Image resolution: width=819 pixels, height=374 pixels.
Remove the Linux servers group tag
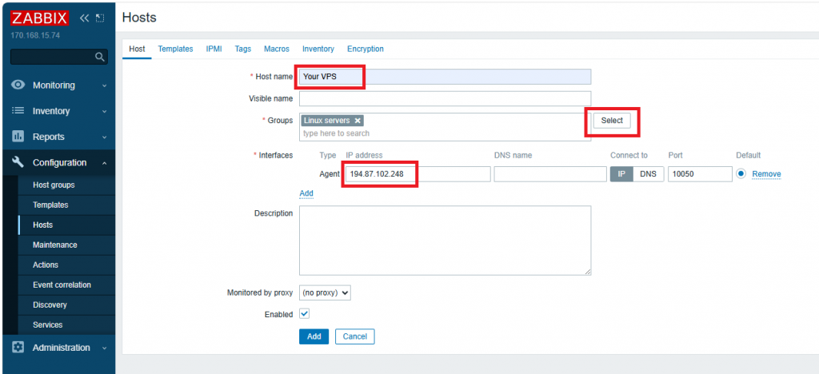(x=358, y=121)
